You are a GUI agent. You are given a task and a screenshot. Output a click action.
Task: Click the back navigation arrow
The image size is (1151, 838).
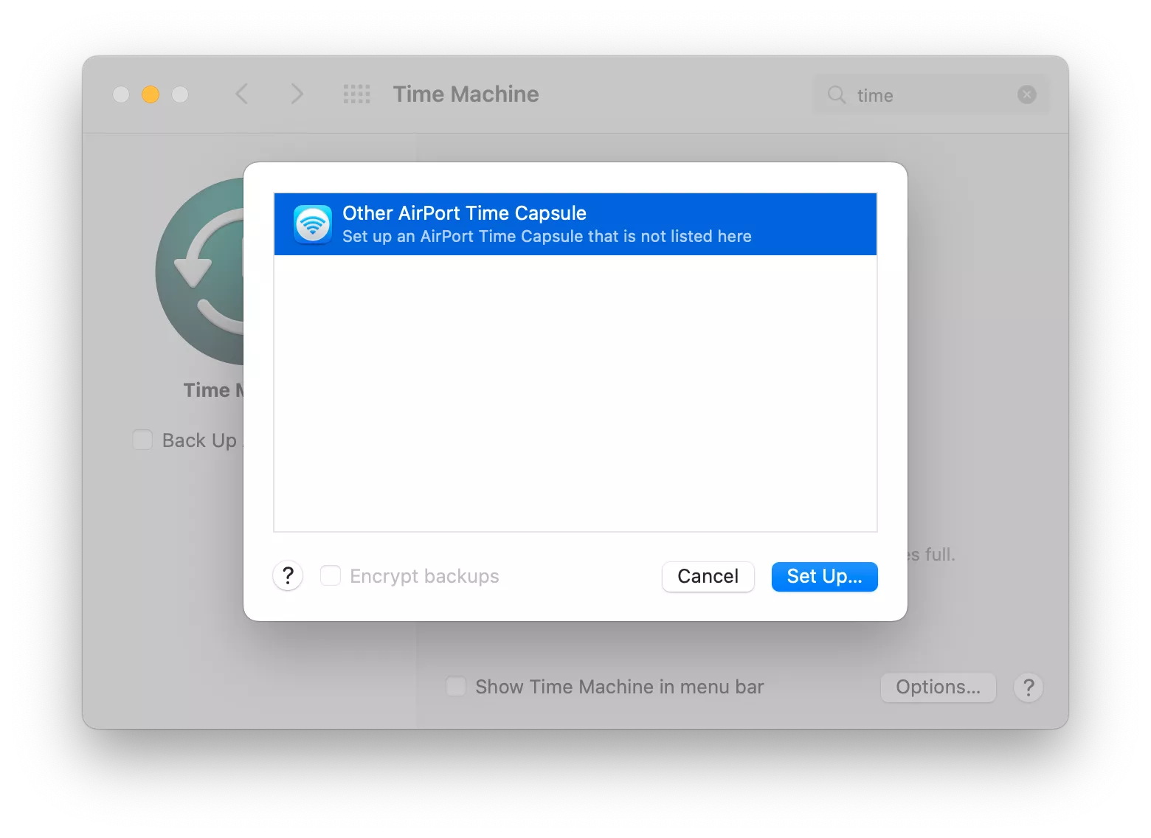coord(242,94)
